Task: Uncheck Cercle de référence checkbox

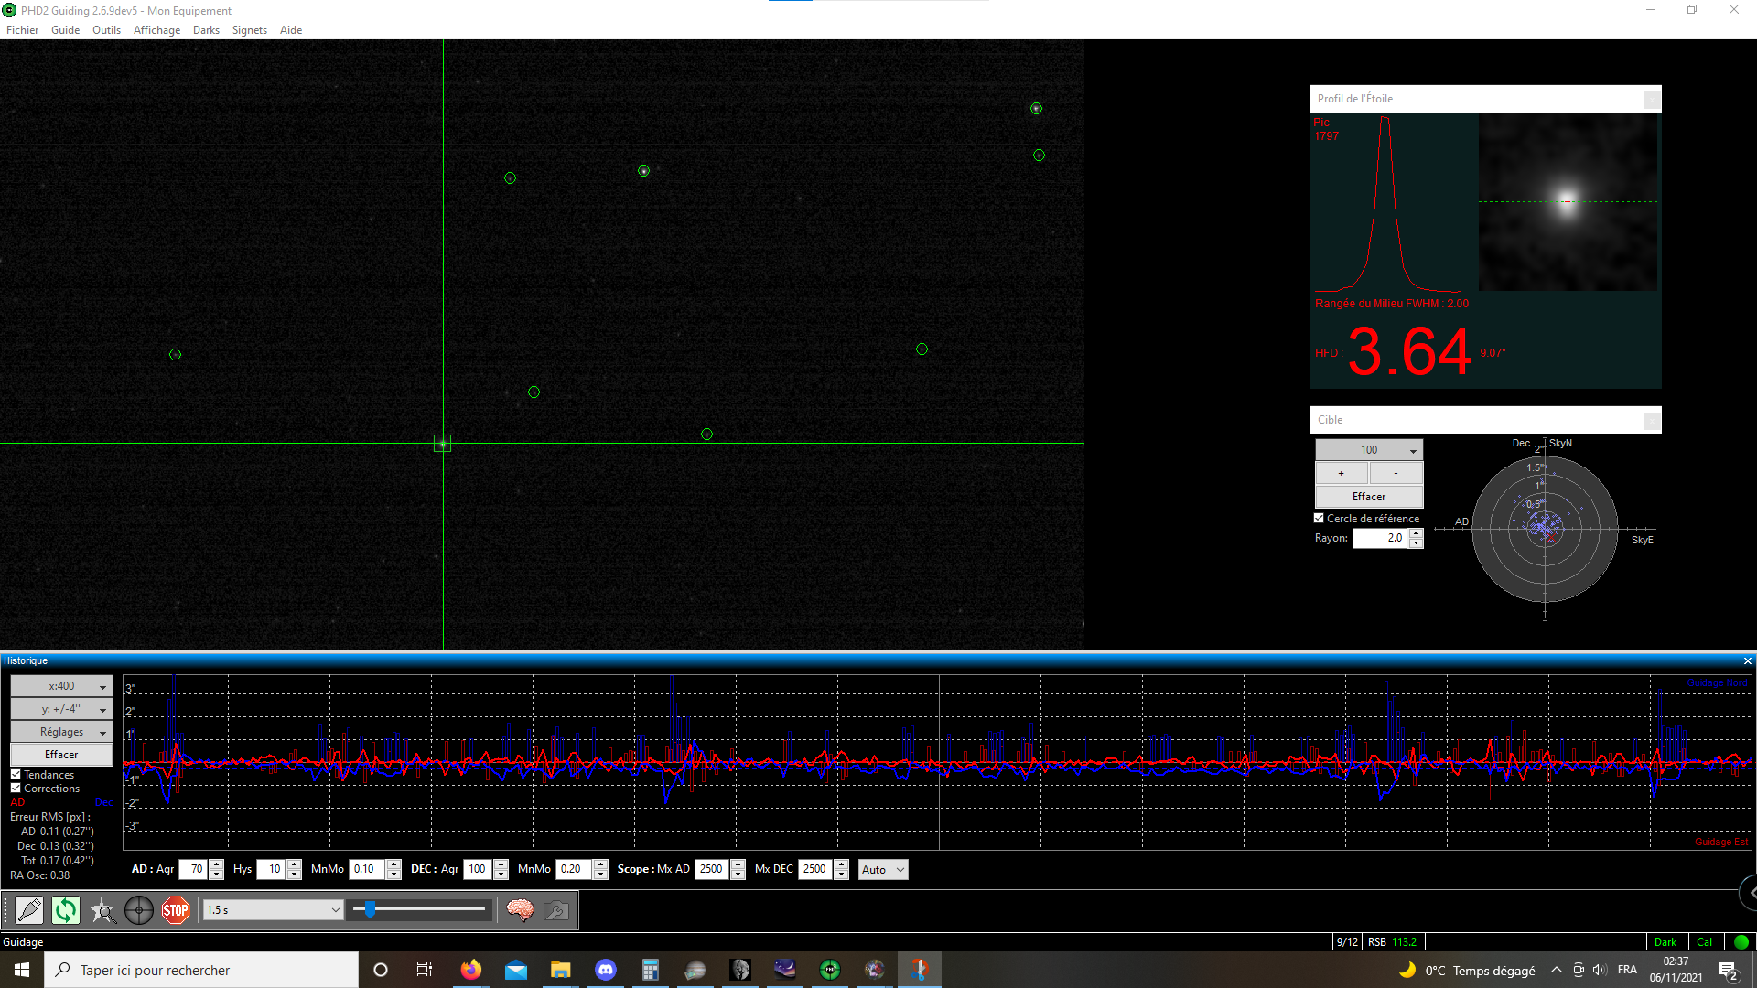Action: click(x=1320, y=518)
